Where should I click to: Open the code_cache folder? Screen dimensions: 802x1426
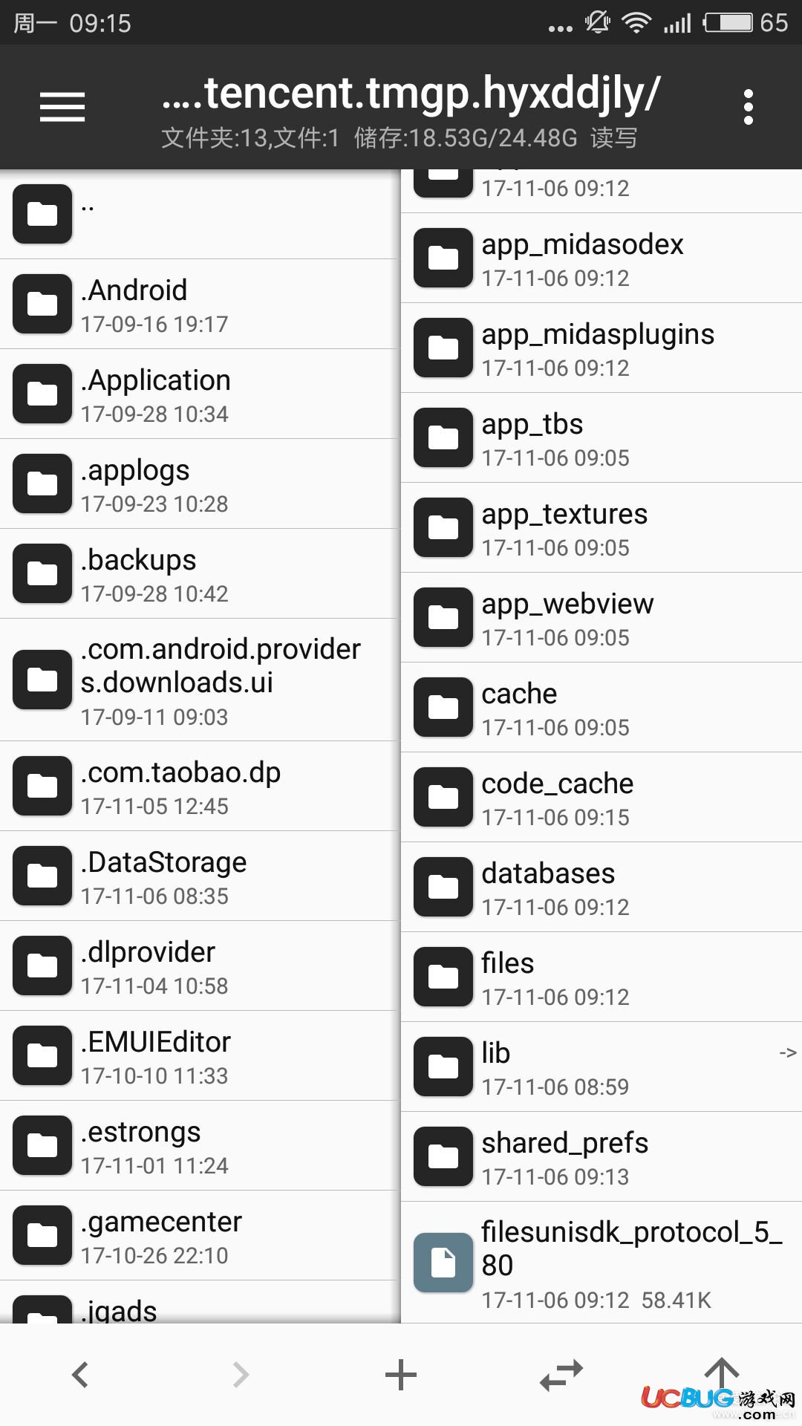pos(601,797)
